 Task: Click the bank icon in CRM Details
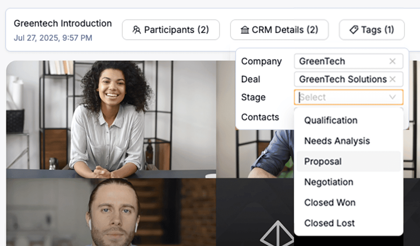(x=245, y=30)
